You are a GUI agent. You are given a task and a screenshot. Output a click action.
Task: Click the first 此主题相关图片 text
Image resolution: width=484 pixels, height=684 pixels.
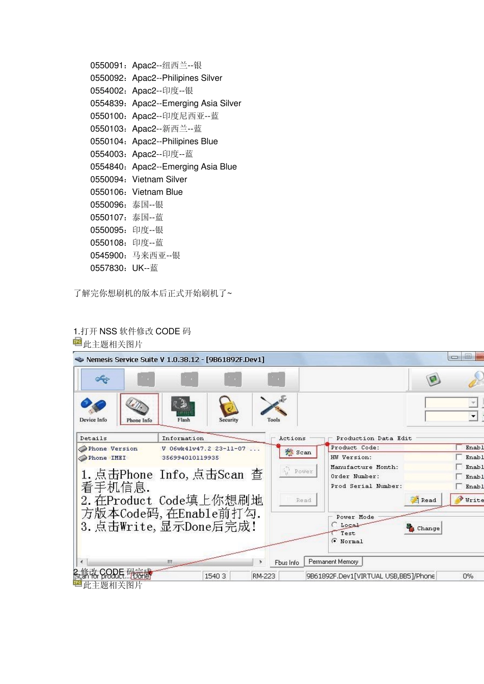pos(113,345)
